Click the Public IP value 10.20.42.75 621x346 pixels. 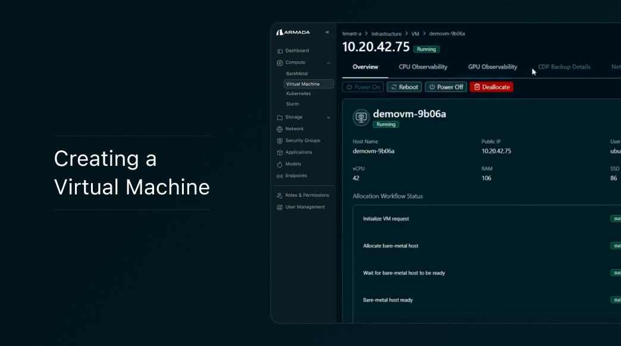tap(496, 151)
